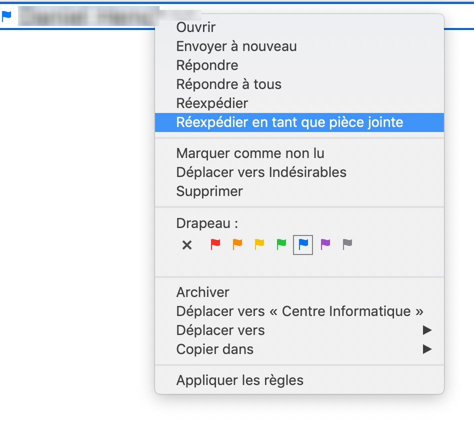Toggle Marquer comme non lu
474x432 pixels.
tap(250, 153)
